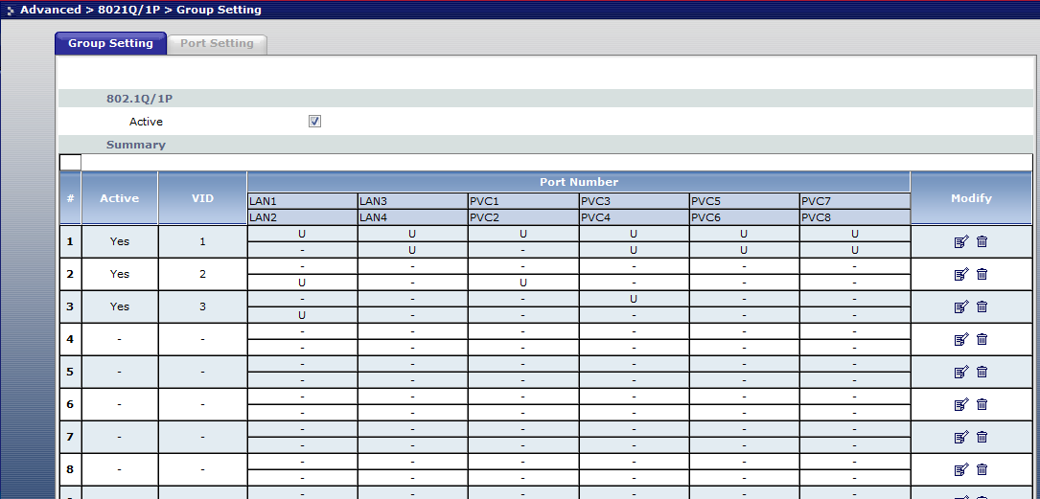Edit the empty group in row 5

[961, 372]
